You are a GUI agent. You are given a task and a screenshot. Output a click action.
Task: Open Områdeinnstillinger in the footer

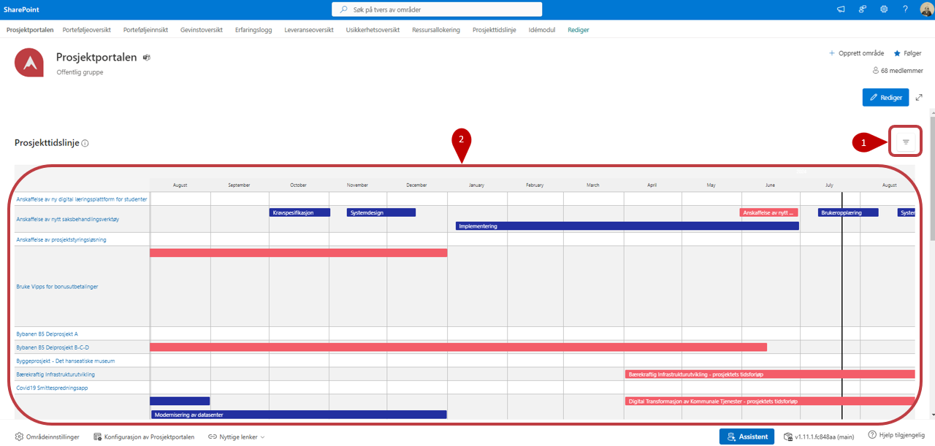point(47,437)
